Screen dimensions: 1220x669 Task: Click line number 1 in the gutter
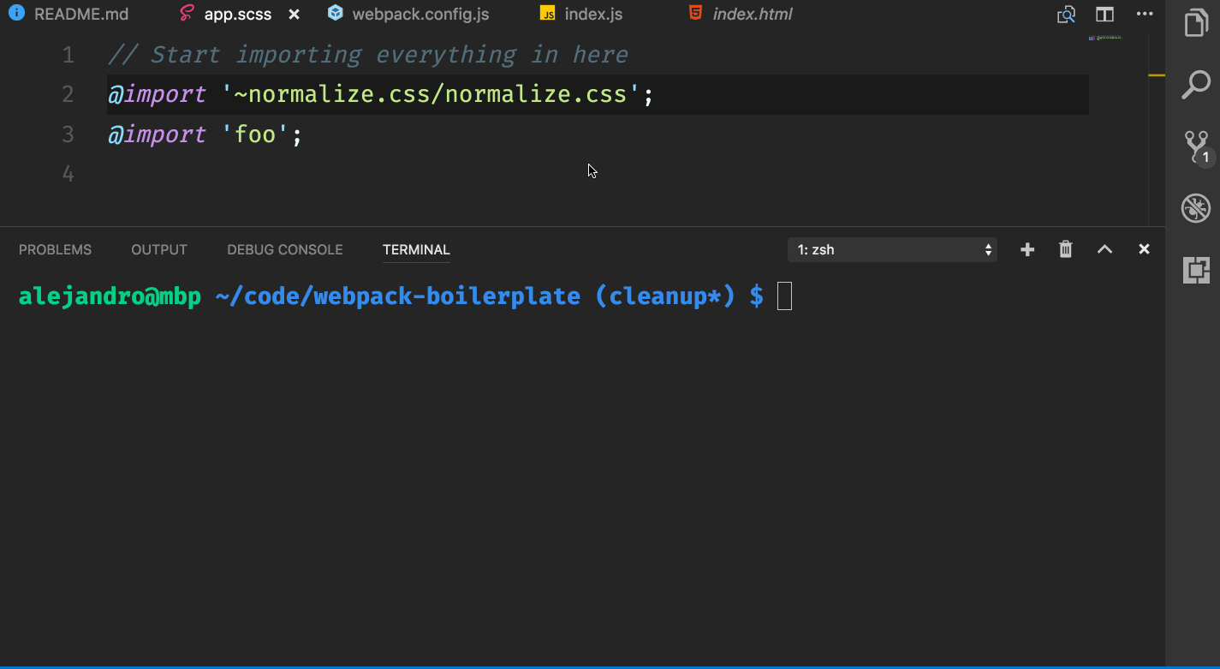click(68, 55)
